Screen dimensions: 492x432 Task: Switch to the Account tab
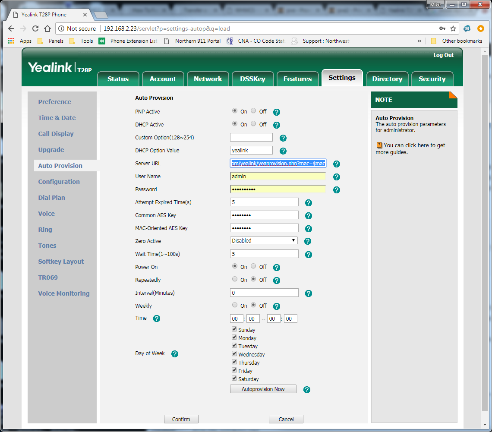click(x=163, y=79)
